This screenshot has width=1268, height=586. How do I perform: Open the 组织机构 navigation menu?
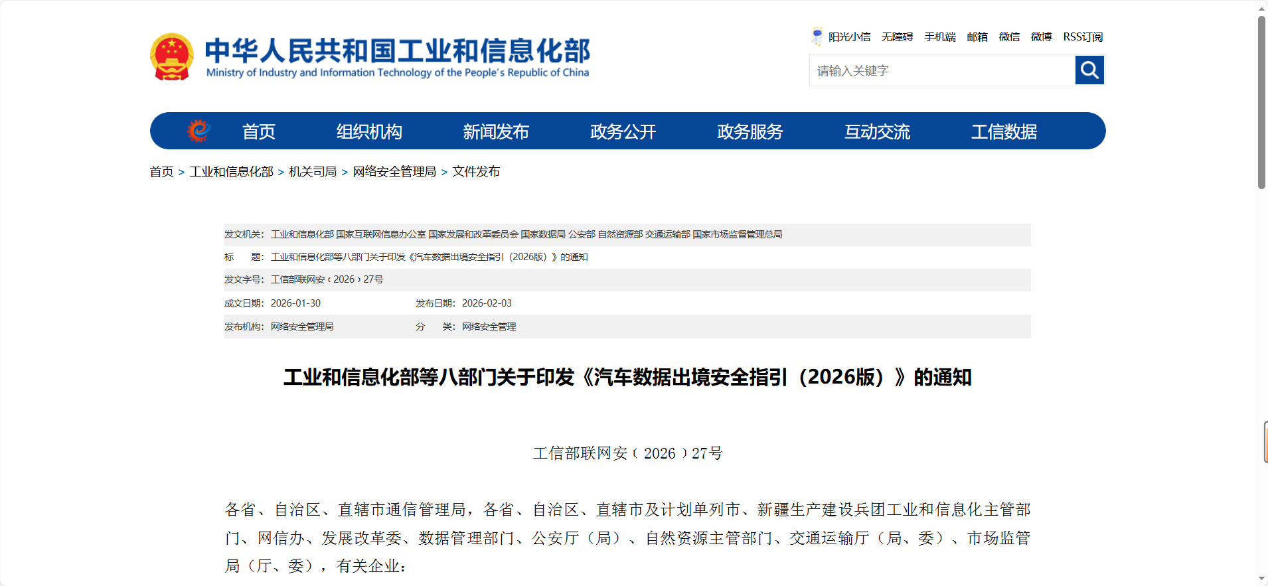pos(369,131)
